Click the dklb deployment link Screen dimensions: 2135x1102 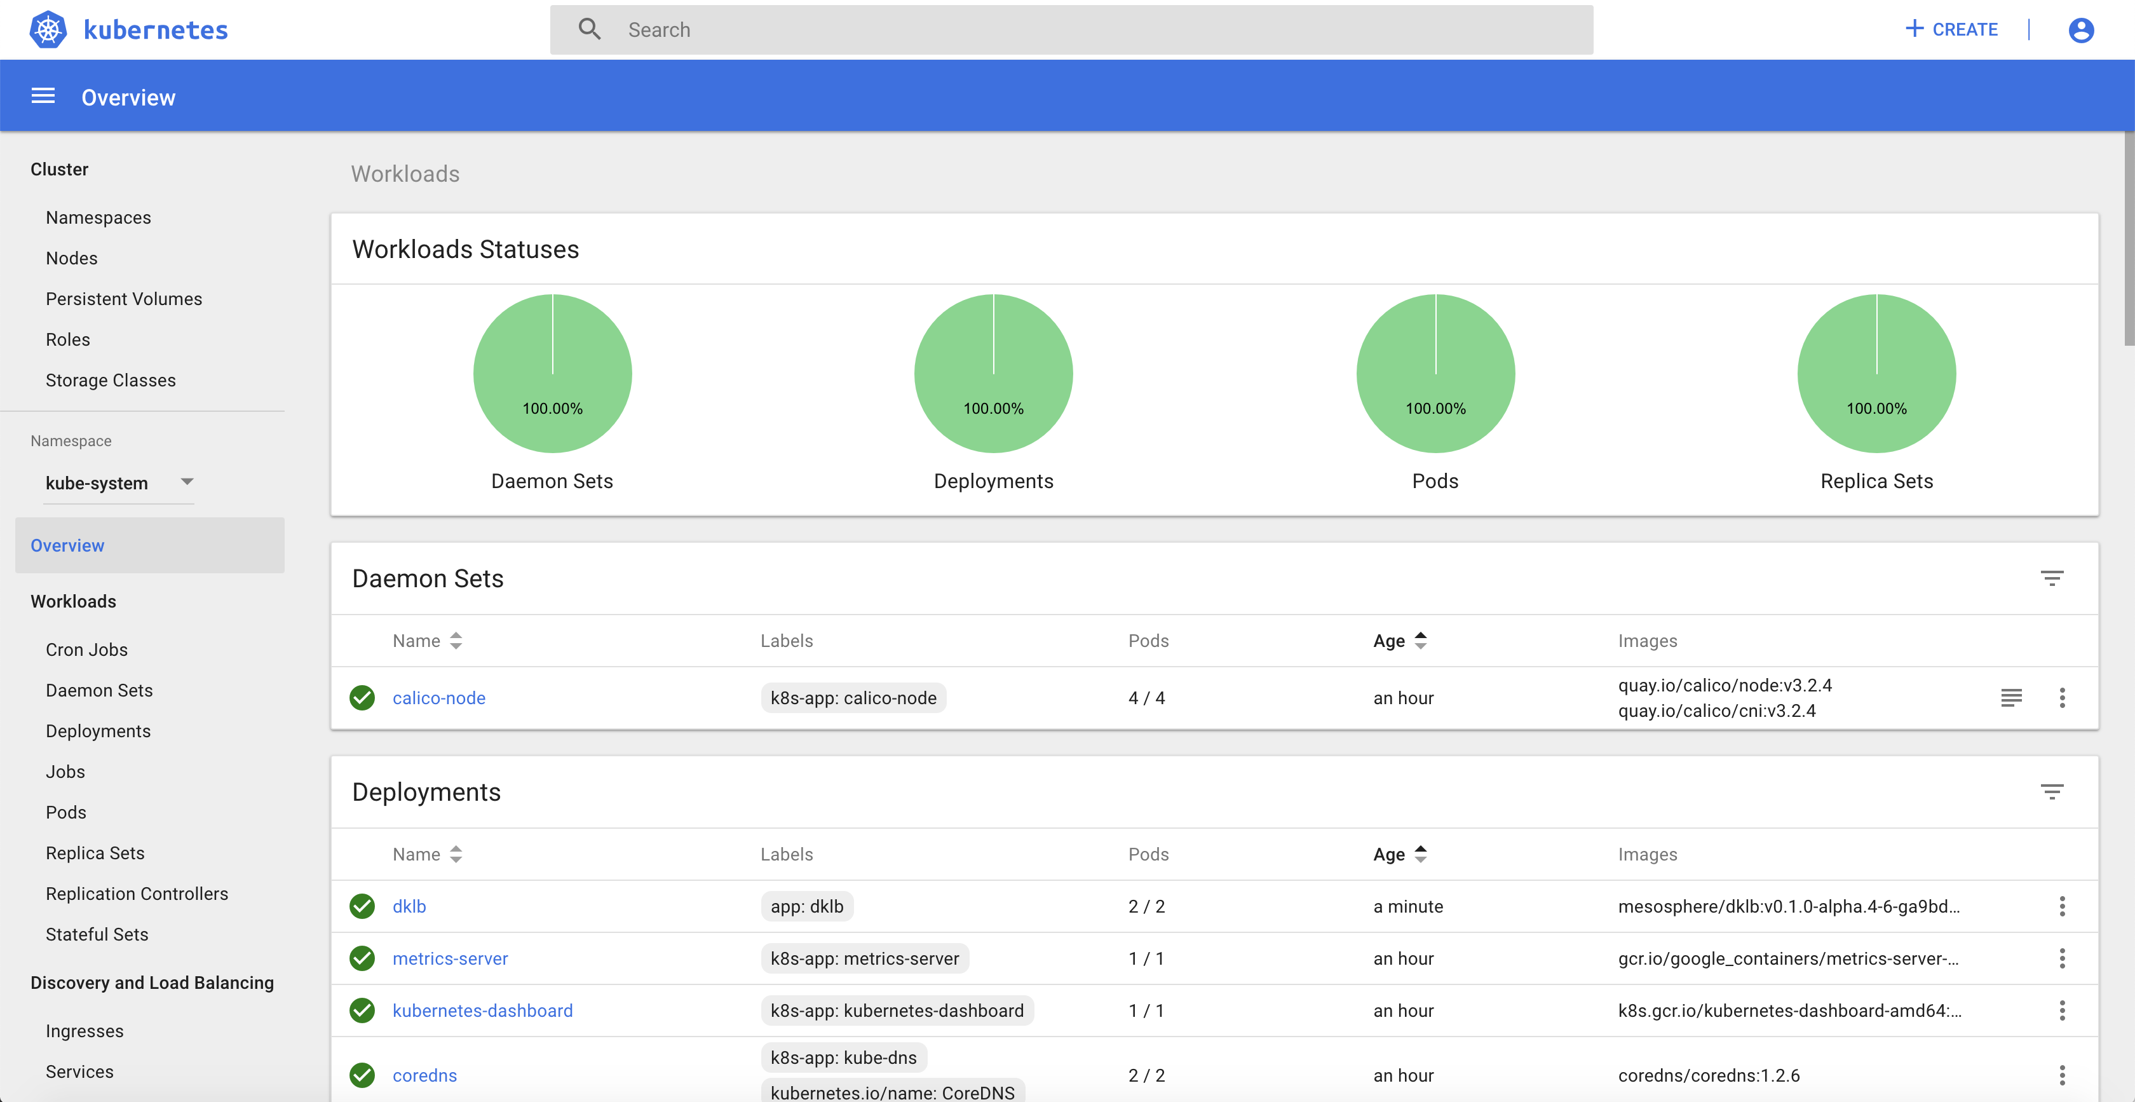[409, 905]
